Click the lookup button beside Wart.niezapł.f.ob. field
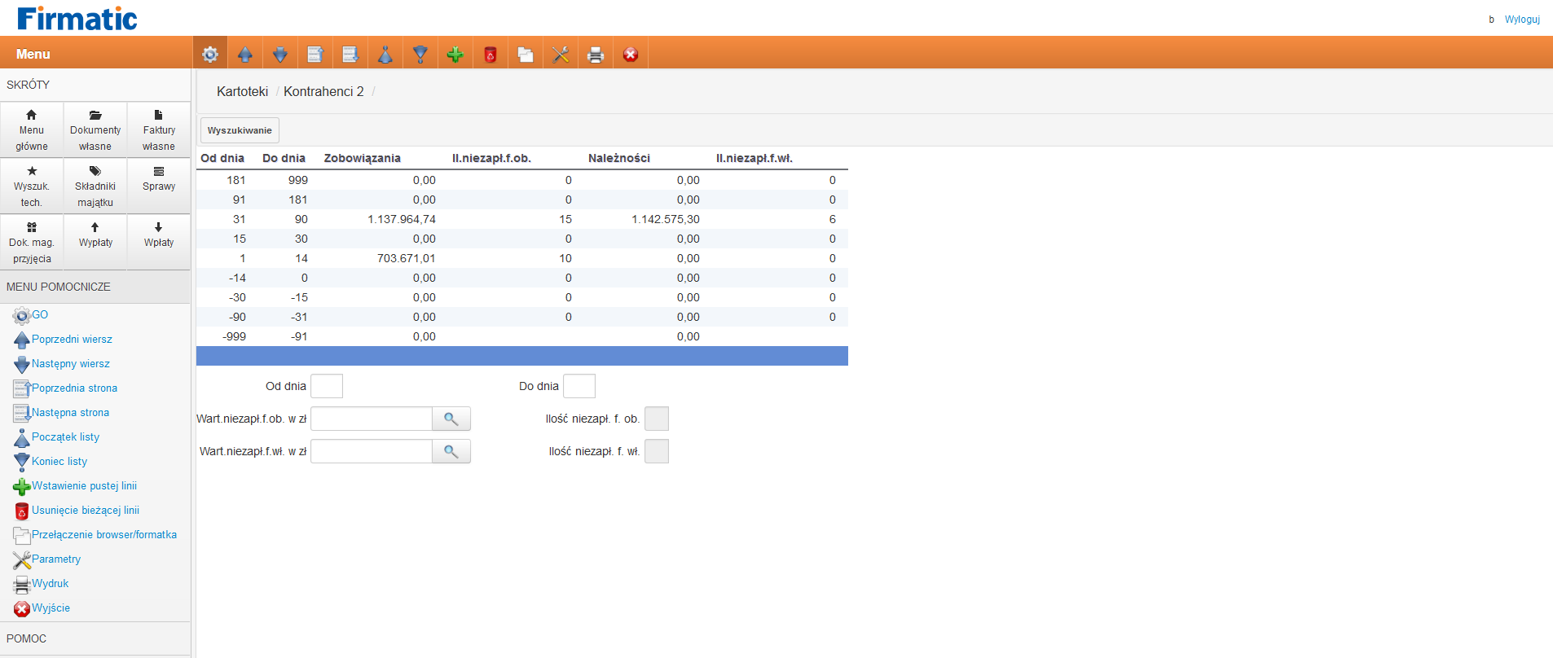This screenshot has height=658, width=1553. tap(451, 419)
